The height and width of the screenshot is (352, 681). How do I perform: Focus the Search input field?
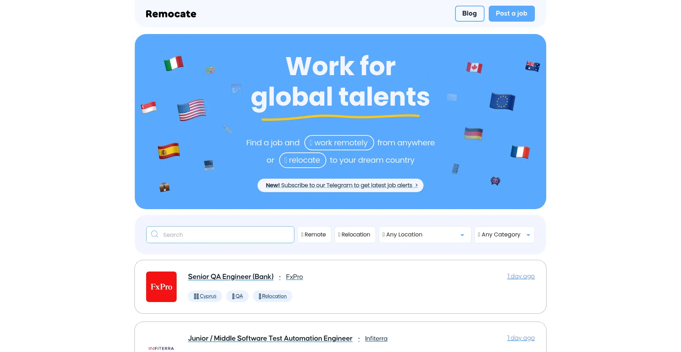point(220,235)
